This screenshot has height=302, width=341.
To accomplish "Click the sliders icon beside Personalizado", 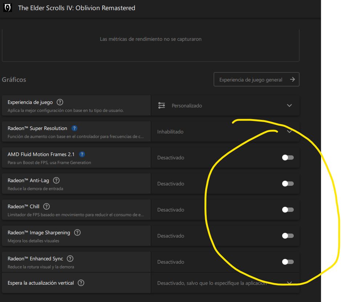I will pos(161,105).
